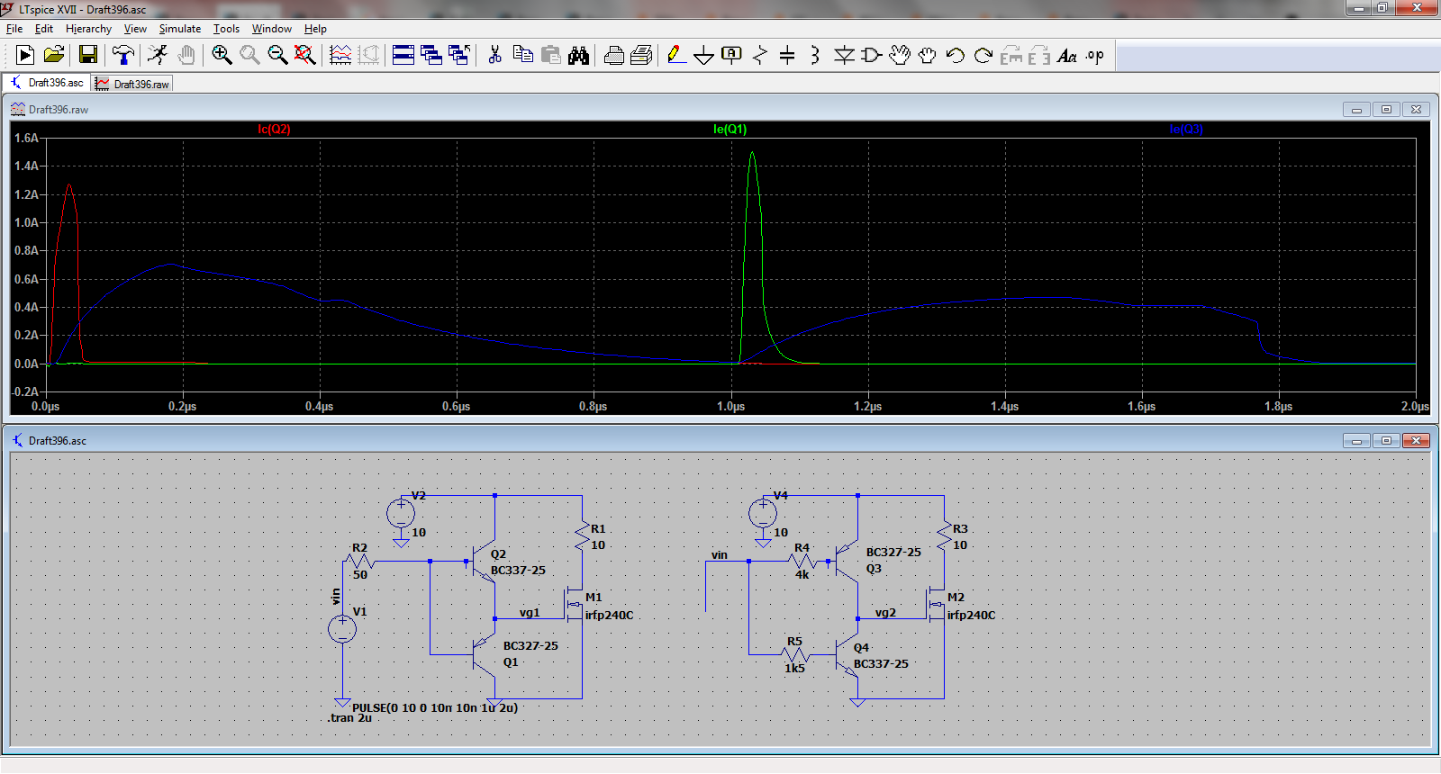Pick the Resistor placement tool
This screenshot has height=774, width=1441.
(x=760, y=56)
